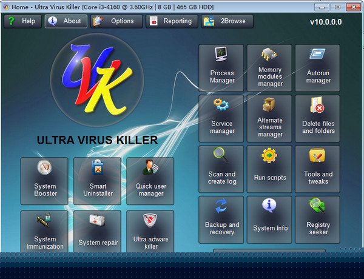
Task: Open the Service manager gears tile
Action: tap(221, 118)
